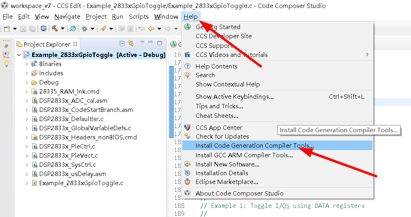The image size is (411, 217).
Task: Open the Window menu
Action: [166, 17]
